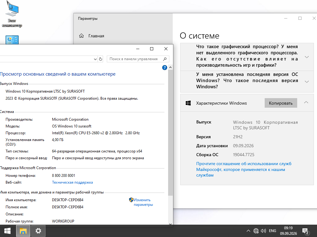This screenshot has height=237, width=317.
Task: Open File Explorer from the taskbar
Action: click(x=23, y=231)
